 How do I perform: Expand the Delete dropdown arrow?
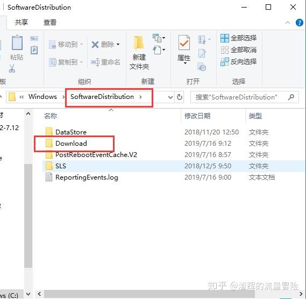(x=118, y=45)
